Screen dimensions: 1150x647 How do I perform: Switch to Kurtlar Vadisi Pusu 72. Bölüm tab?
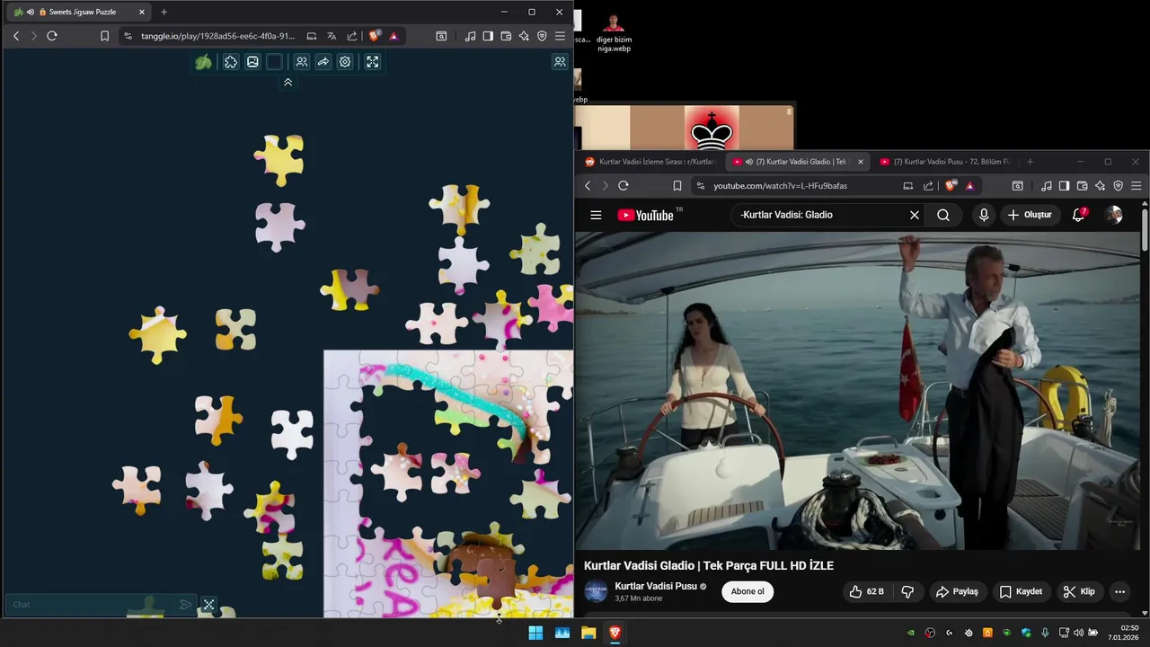pos(945,162)
